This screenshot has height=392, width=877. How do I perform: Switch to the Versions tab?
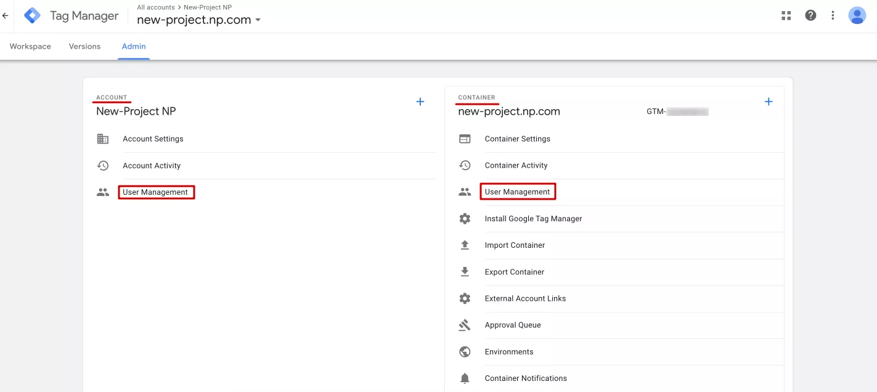84,46
